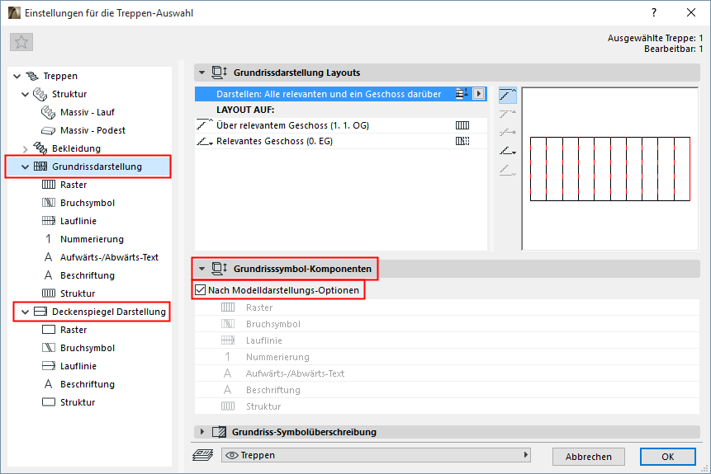Click the Treppen stair icon in tree
Image resolution: width=711 pixels, height=474 pixels.
point(32,76)
